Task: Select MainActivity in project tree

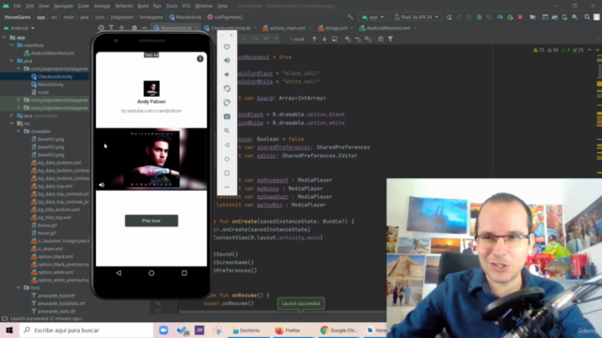Action: (x=50, y=84)
